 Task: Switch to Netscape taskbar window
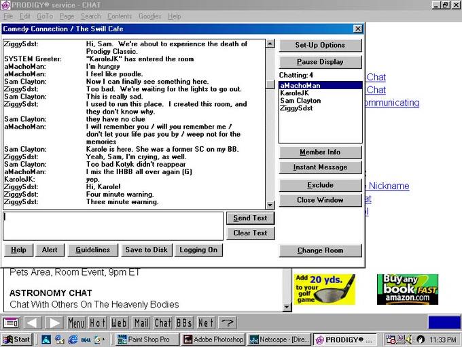279,340
